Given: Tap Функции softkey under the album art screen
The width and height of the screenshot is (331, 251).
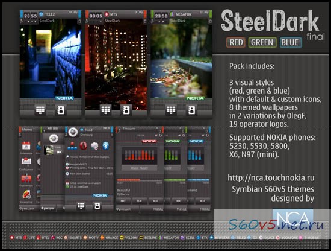Looking at the screenshot, I should point(48,208).
